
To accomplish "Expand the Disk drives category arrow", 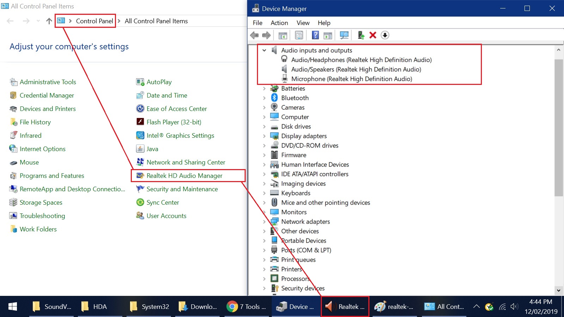I will click(x=264, y=126).
